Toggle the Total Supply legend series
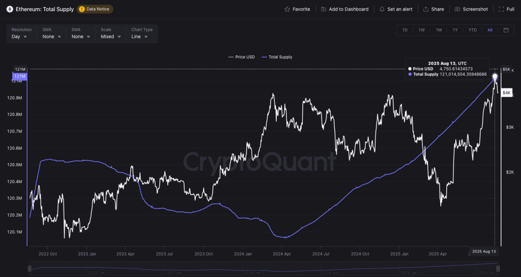Viewport: 521px width, 277px height. pyautogui.click(x=277, y=57)
